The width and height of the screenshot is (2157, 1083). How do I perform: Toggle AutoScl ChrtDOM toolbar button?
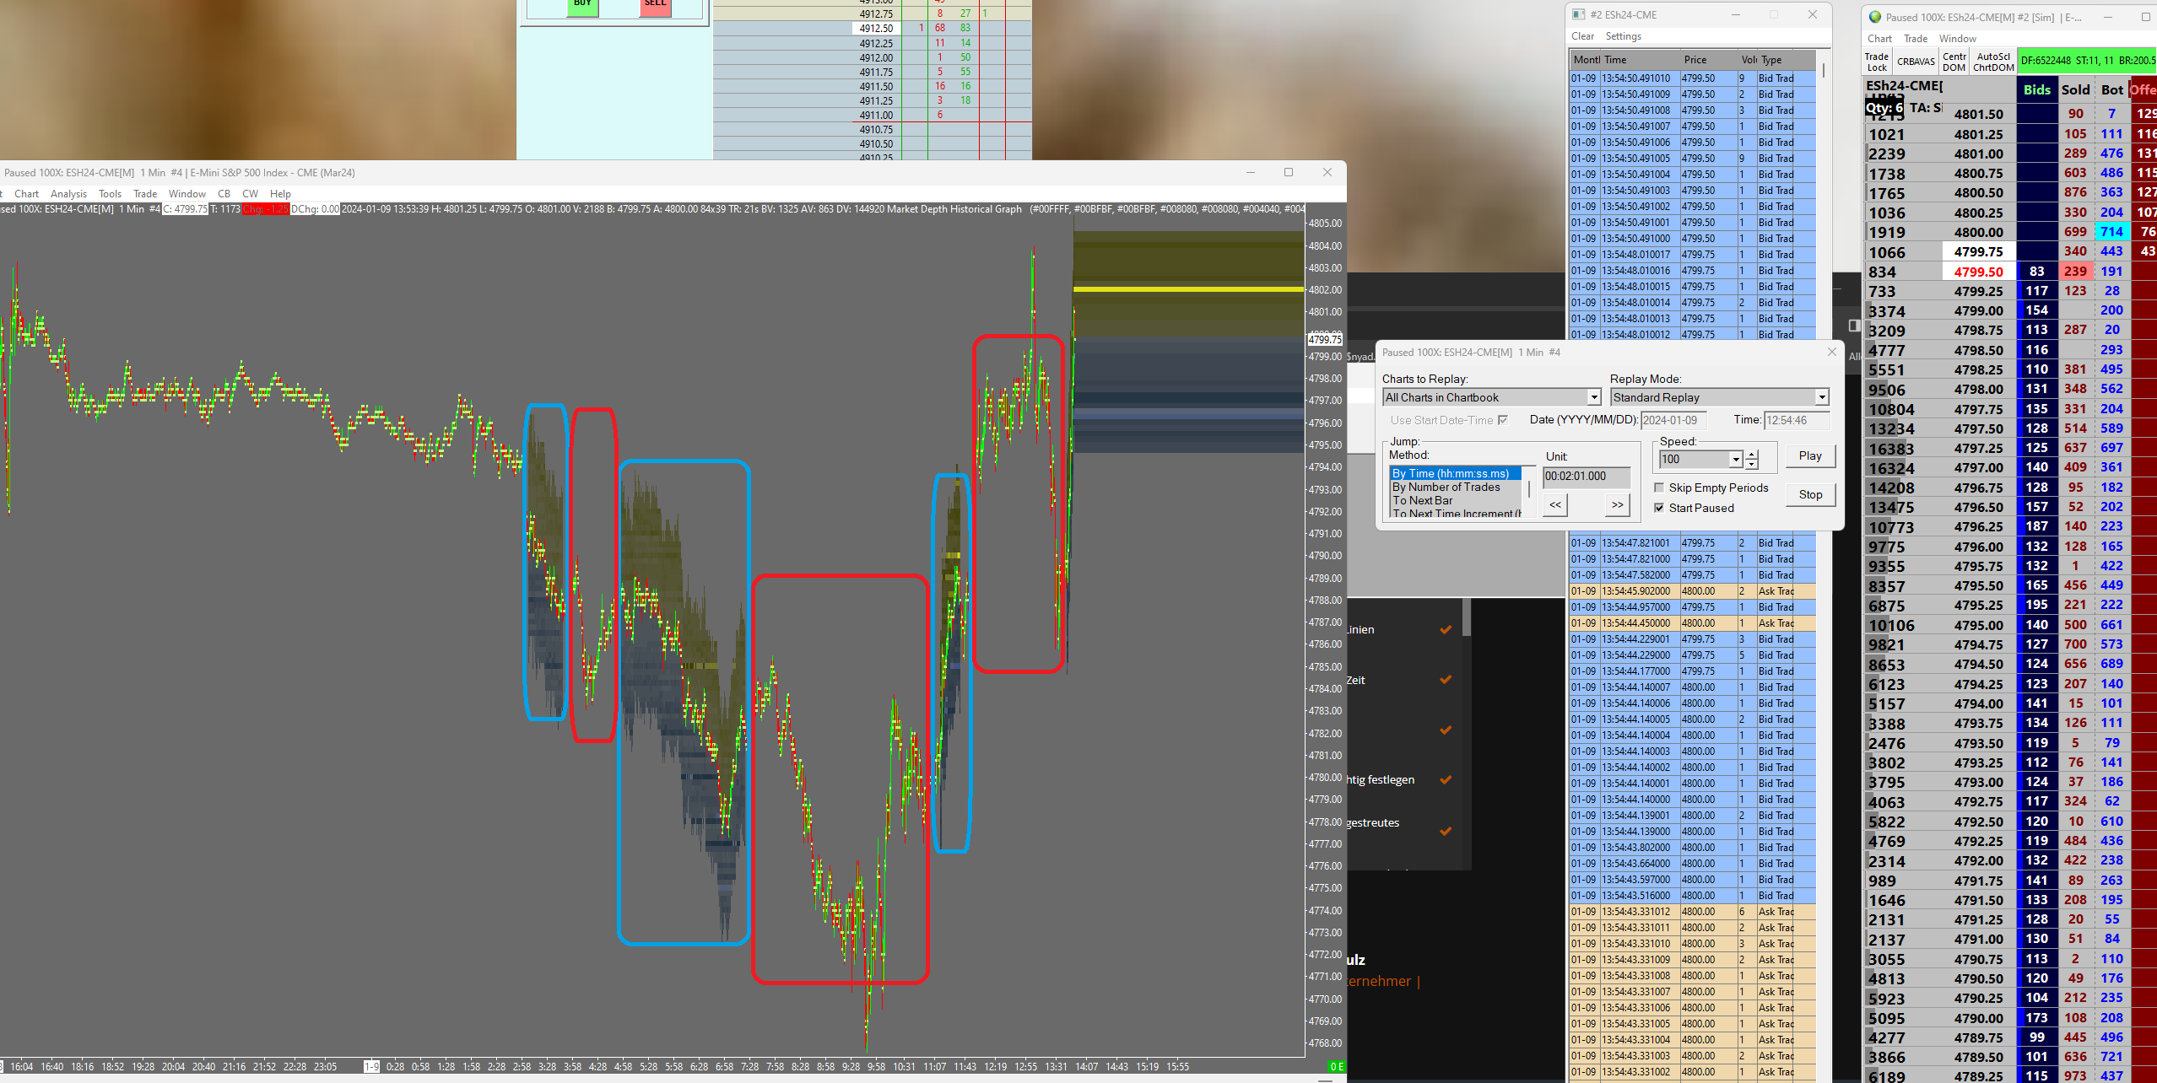pyautogui.click(x=1993, y=62)
